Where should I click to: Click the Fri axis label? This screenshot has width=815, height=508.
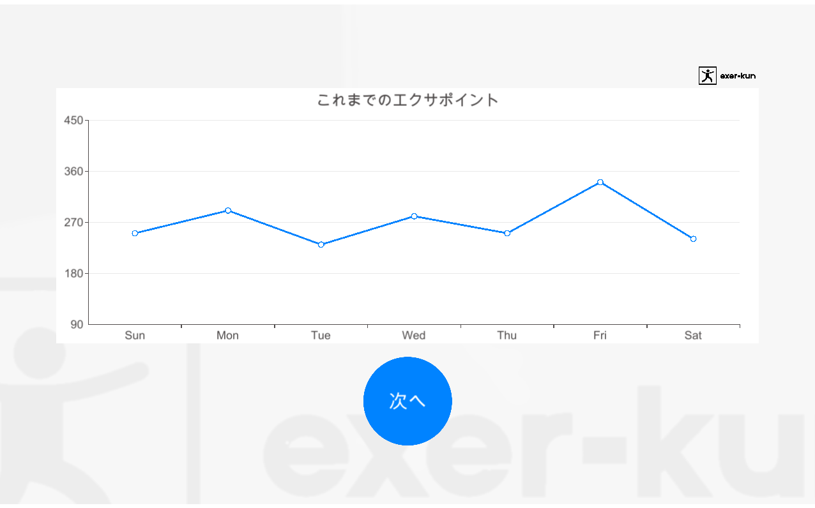(600, 335)
